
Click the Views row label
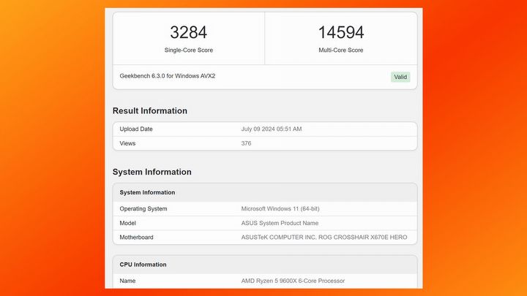[x=128, y=143]
